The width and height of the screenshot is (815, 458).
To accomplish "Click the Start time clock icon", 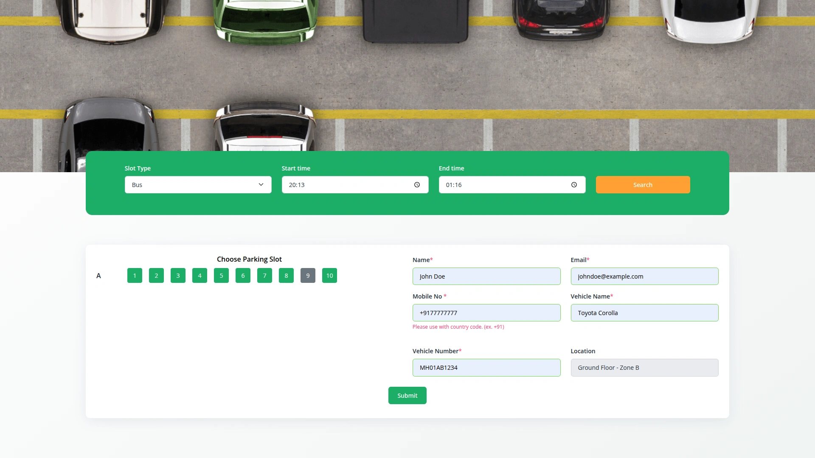I will tap(417, 185).
